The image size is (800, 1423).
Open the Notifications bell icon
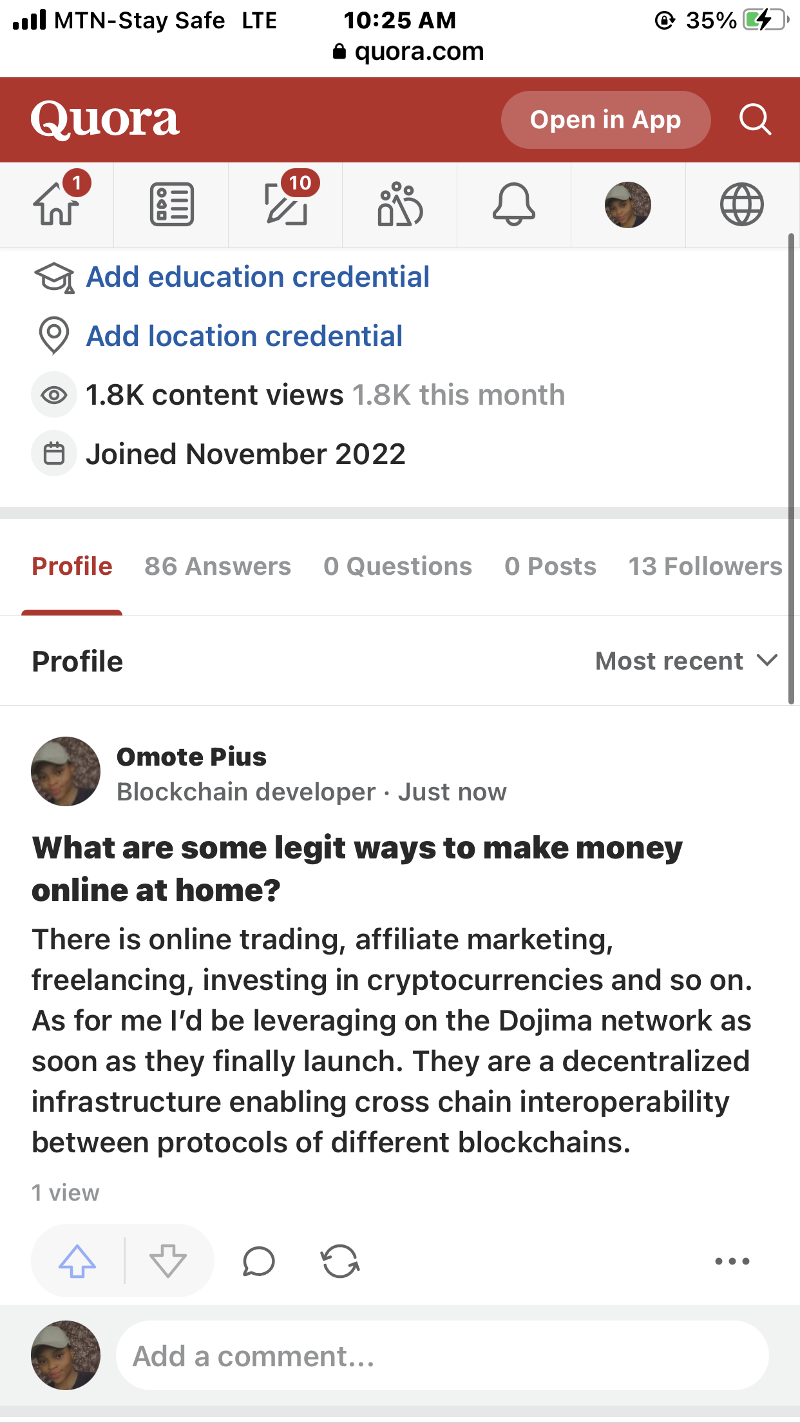[513, 205]
